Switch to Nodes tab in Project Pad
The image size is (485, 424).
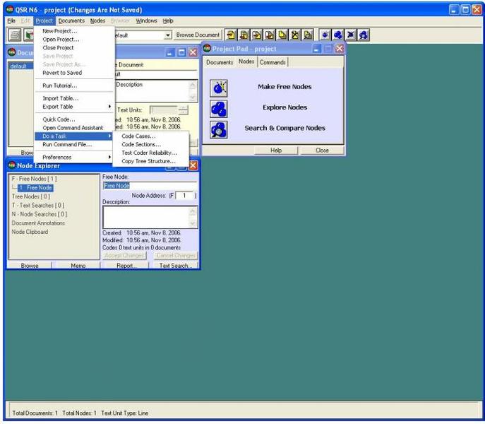coord(246,61)
